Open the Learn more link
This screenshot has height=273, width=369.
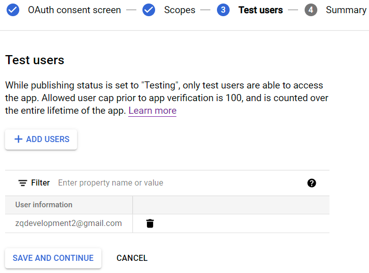click(152, 111)
